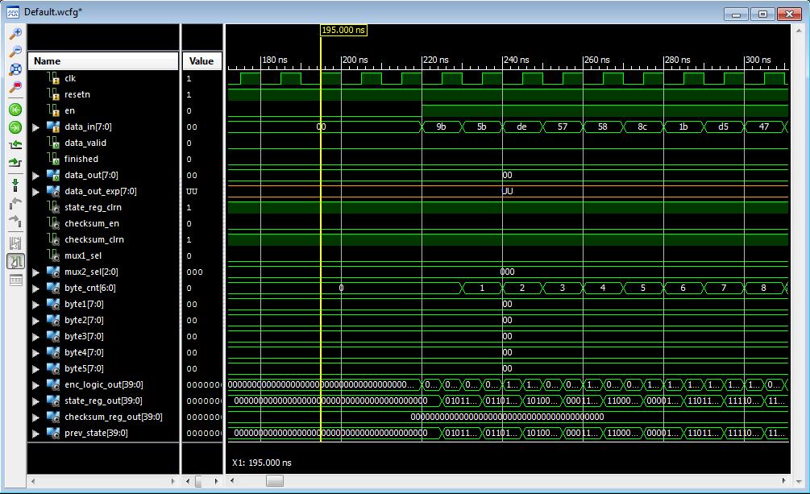
Task: Click the checksum_en internal signal icon
Action: click(54, 224)
